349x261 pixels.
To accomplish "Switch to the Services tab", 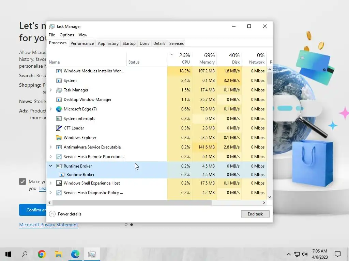I will point(177,43).
